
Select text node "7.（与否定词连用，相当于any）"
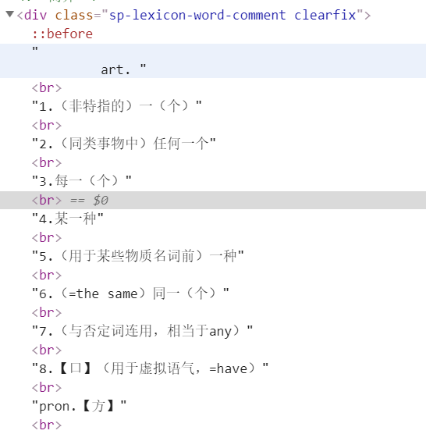click(142, 331)
